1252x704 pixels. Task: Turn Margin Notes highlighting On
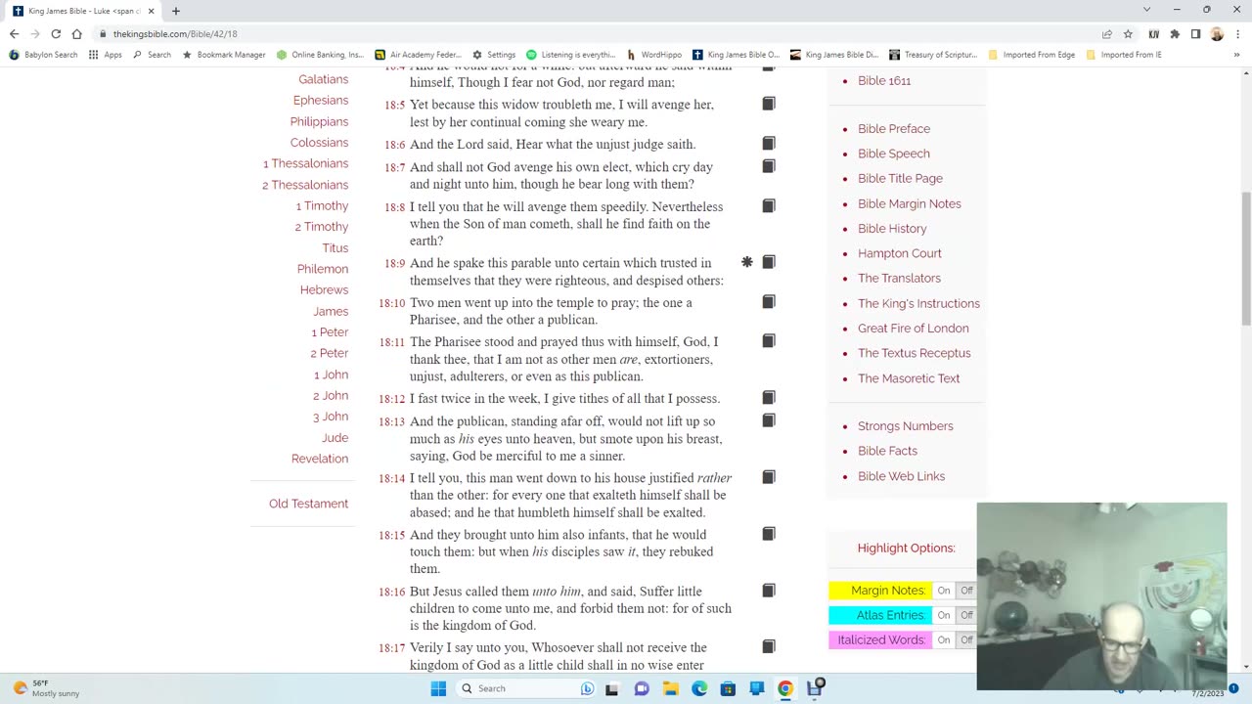tap(943, 591)
